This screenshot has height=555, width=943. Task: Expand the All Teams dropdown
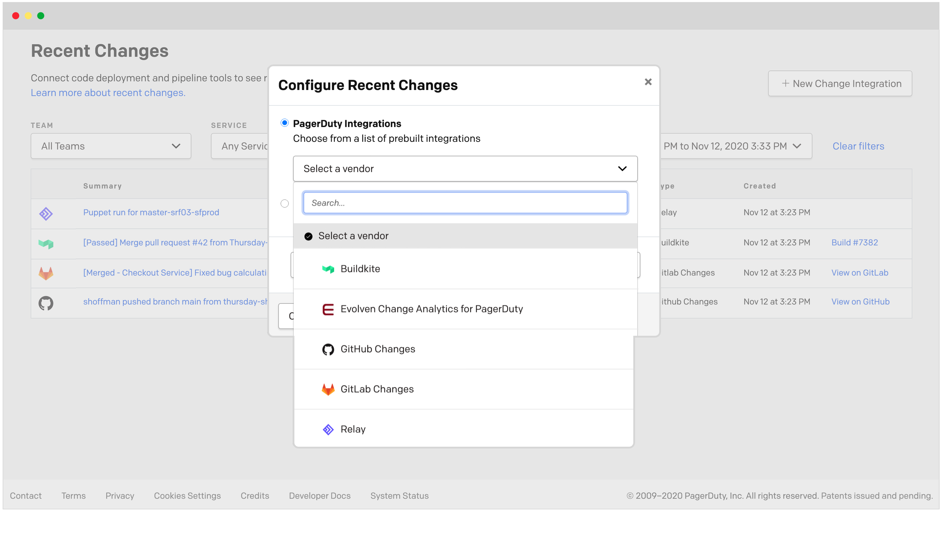pos(111,146)
